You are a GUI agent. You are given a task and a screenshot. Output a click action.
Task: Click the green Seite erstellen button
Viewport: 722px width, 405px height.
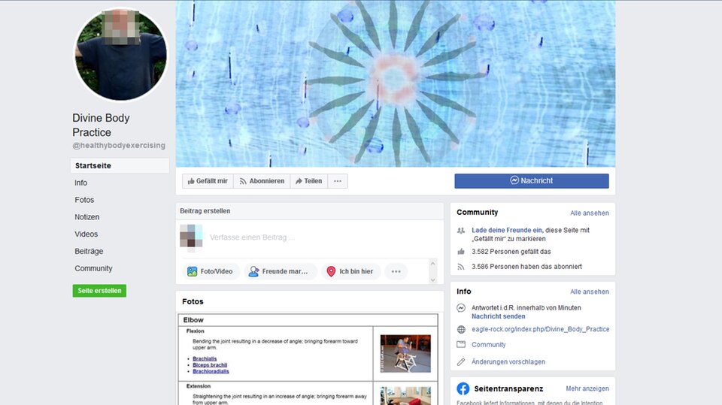pyautogui.click(x=99, y=290)
